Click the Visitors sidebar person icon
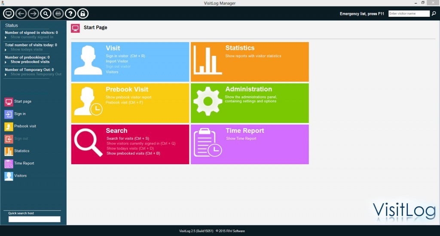The image size is (440, 236). point(9,176)
